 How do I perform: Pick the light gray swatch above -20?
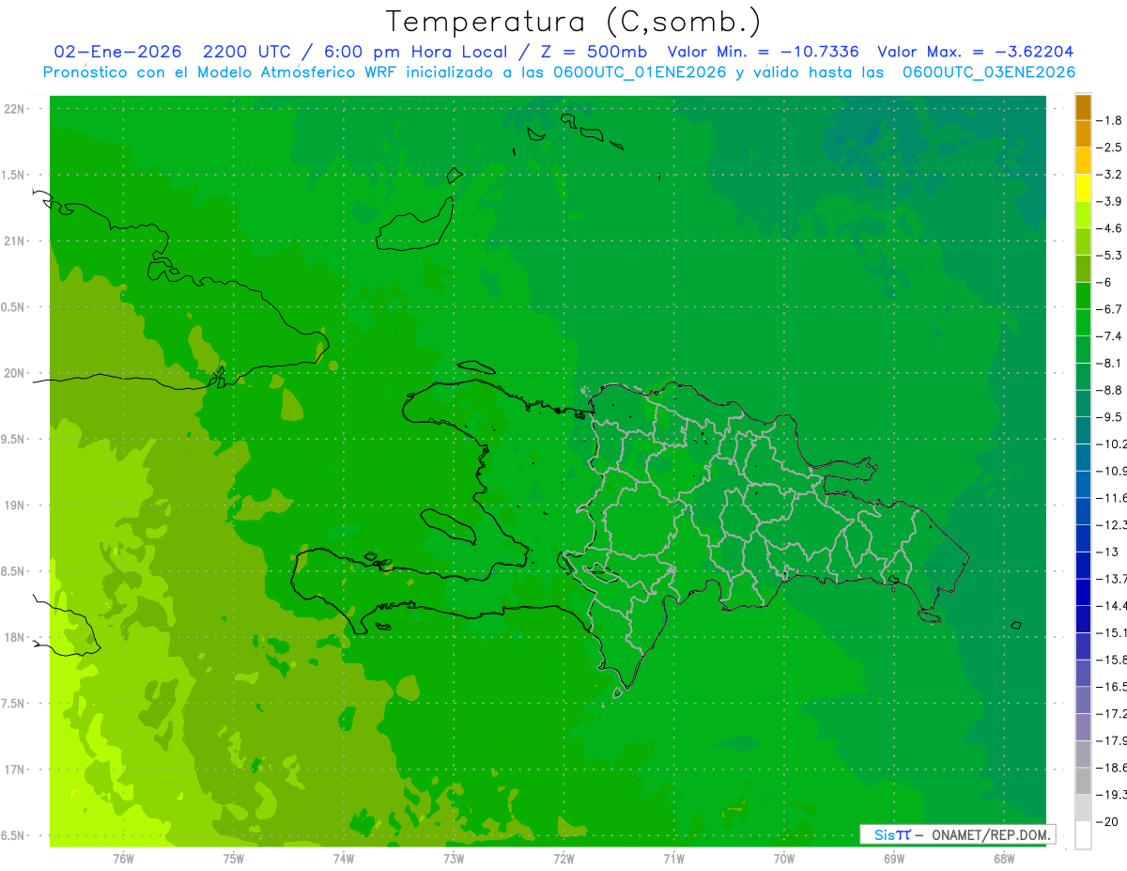[x=1083, y=808]
